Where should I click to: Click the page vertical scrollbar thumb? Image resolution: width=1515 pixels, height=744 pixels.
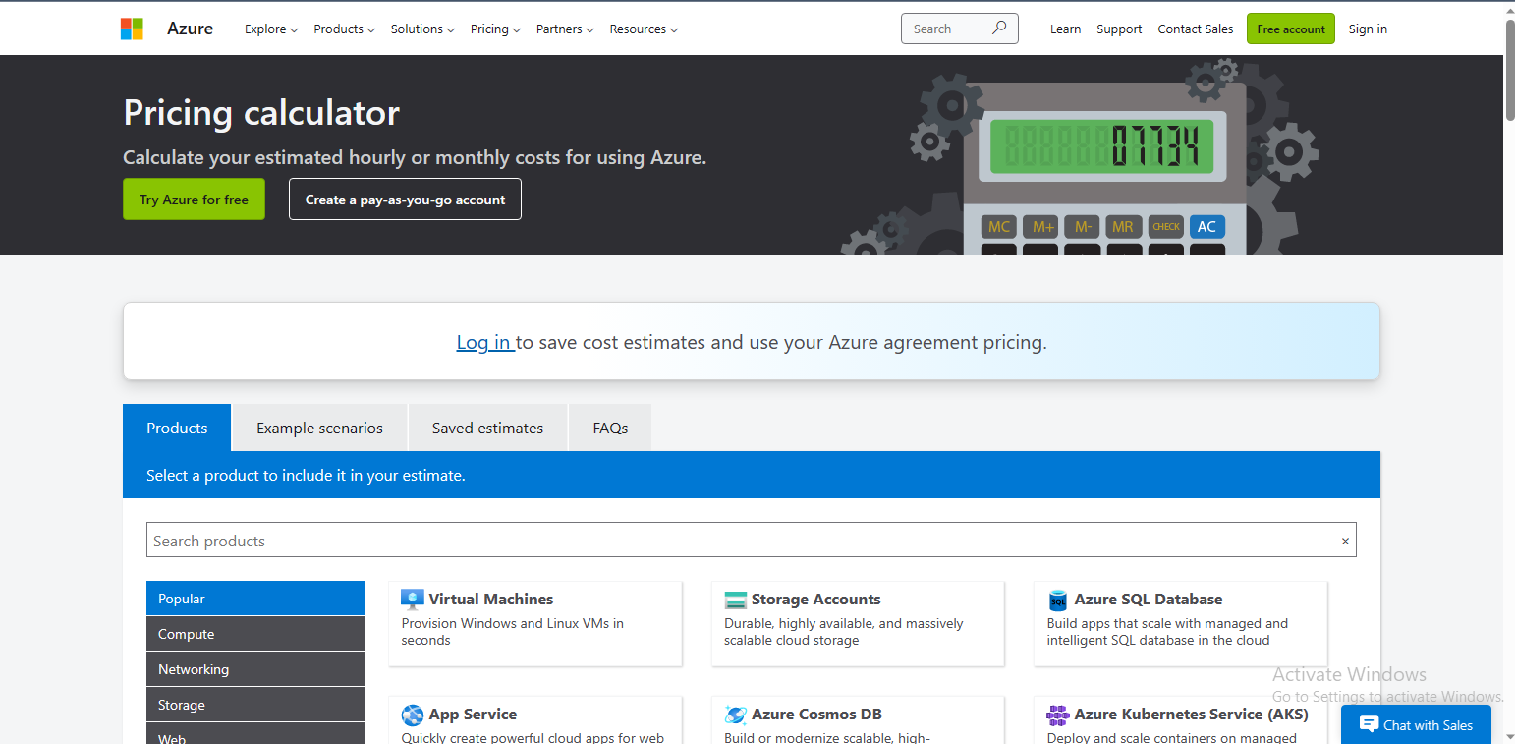[x=1510, y=69]
